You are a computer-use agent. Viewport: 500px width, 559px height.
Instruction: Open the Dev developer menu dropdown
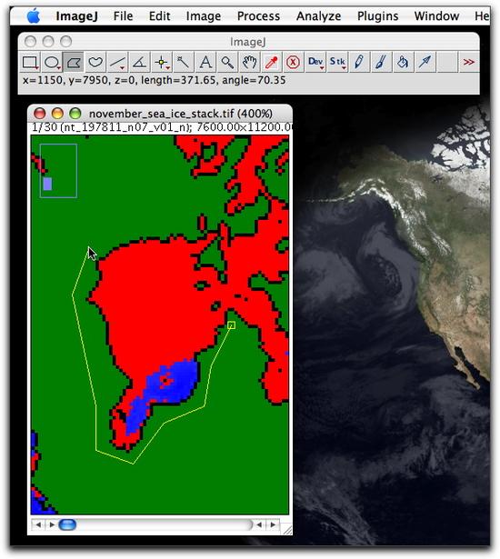(x=315, y=63)
